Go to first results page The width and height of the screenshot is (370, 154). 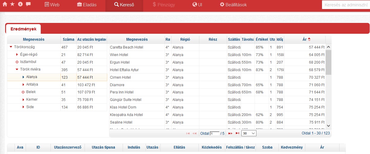(x=188, y=133)
